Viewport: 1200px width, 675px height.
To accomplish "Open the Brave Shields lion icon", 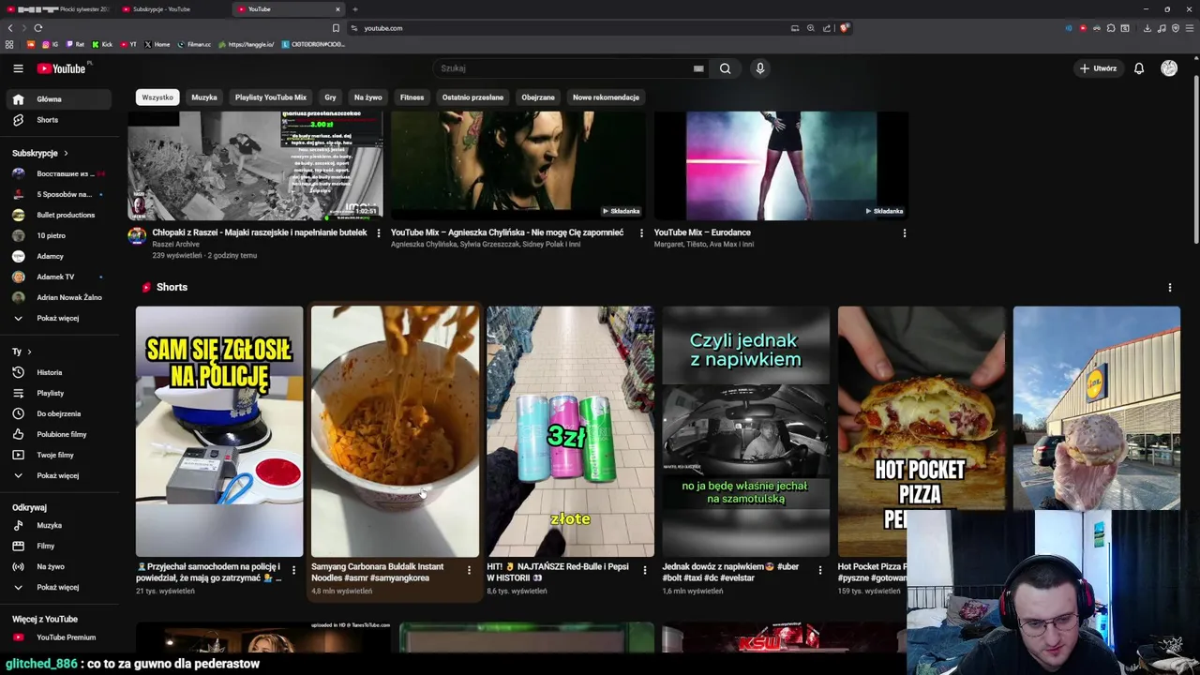I will pos(844,28).
